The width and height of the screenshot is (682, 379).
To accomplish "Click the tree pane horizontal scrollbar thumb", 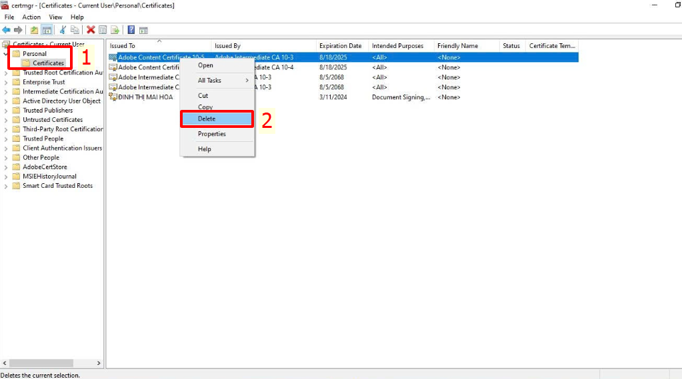I will (41, 363).
